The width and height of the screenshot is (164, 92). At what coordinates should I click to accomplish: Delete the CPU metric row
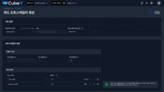(98, 79)
